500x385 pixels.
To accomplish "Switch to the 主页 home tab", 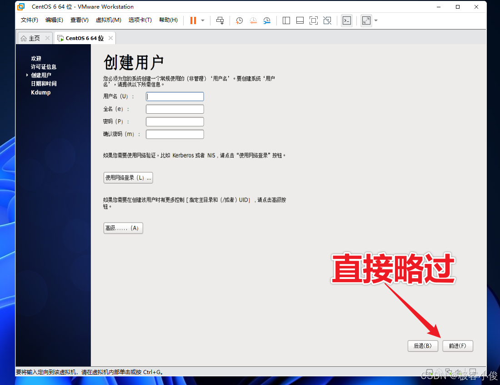I will click(x=35, y=38).
